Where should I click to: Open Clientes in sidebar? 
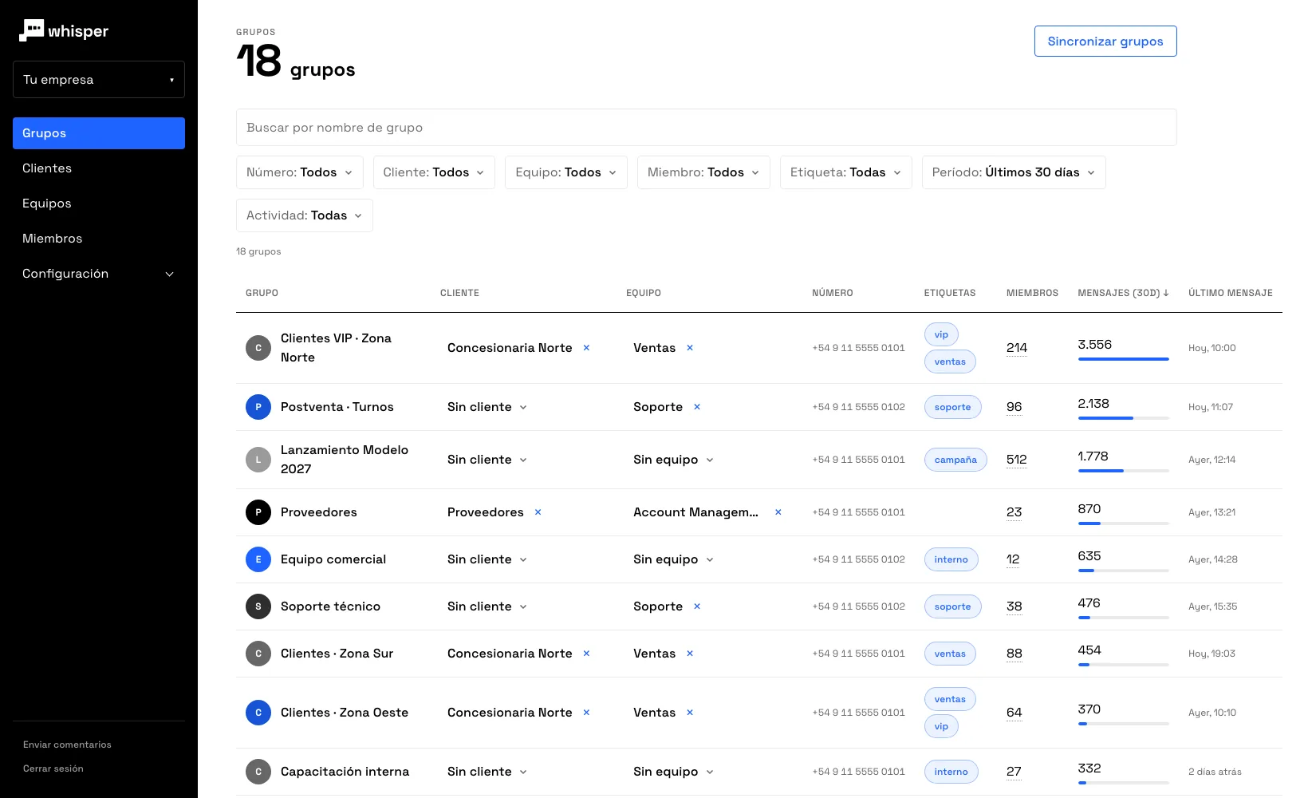pyautogui.click(x=99, y=168)
